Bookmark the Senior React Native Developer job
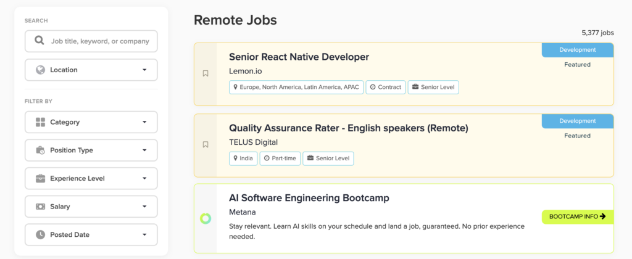Viewport: 632px width, 259px height. [206, 74]
